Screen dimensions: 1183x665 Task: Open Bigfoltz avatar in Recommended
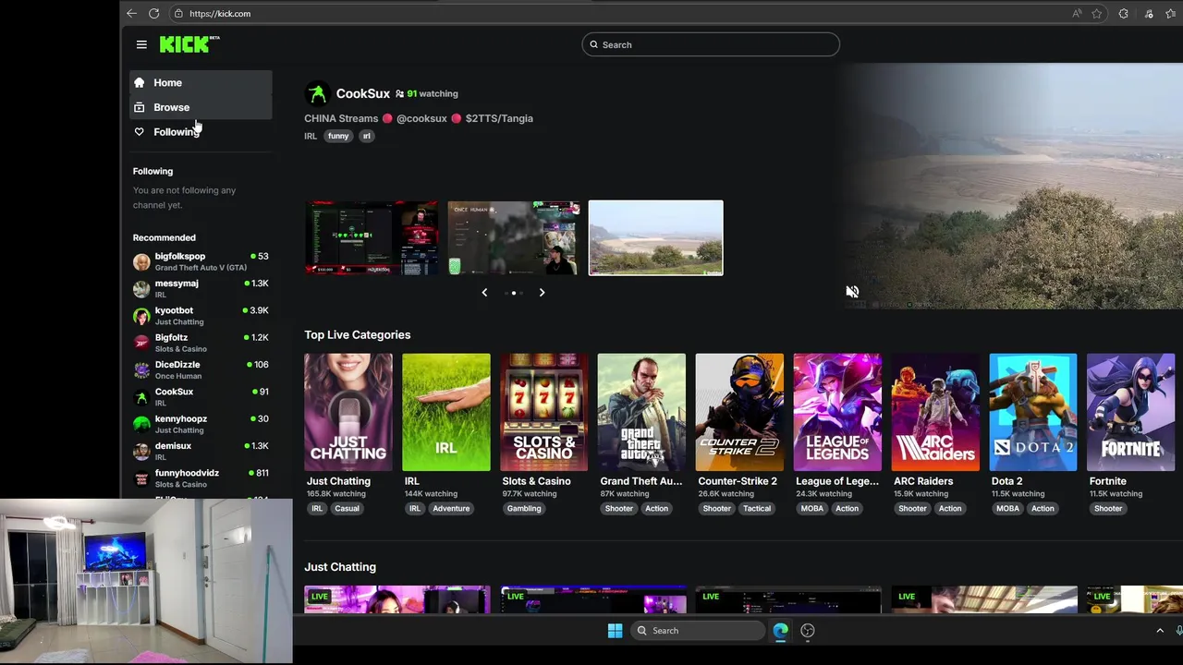pos(141,343)
